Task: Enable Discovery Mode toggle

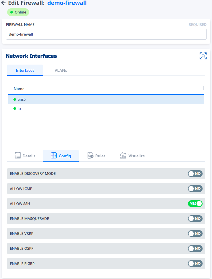Action: (x=195, y=174)
